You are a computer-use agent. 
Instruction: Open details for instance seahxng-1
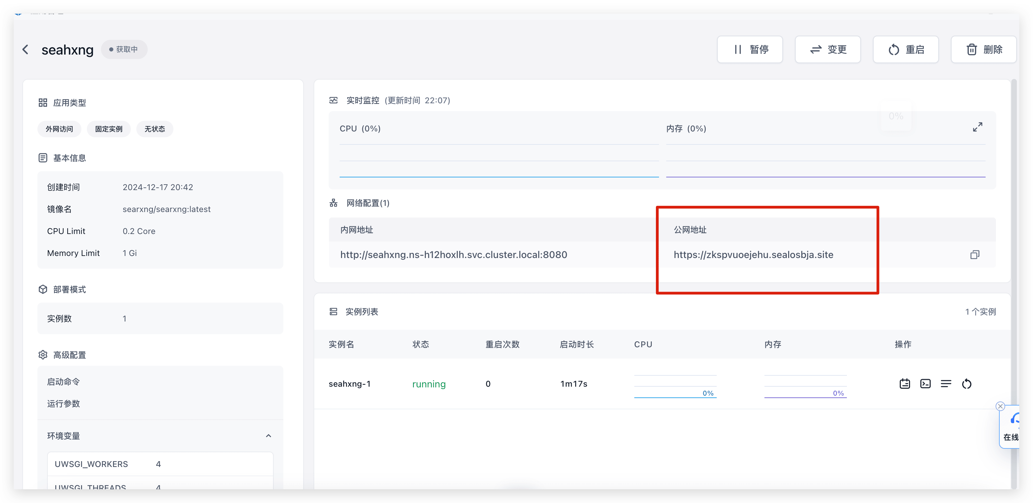905,384
